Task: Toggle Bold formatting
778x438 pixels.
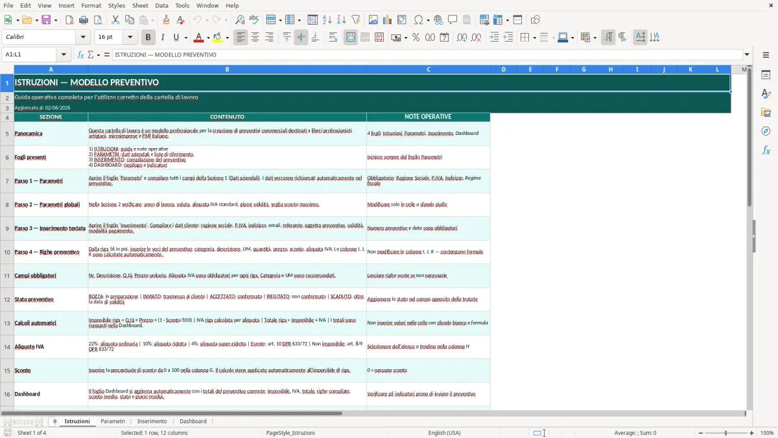Action: point(148,38)
